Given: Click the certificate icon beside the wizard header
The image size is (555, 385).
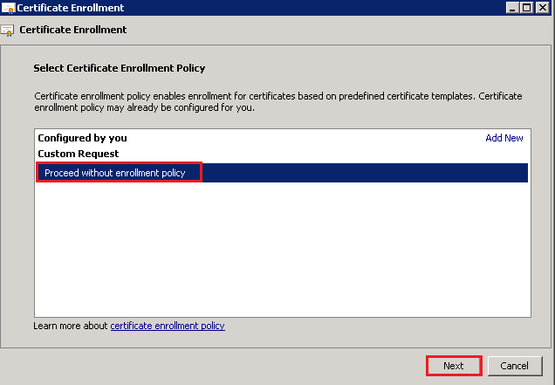Looking at the screenshot, I should pyautogui.click(x=7, y=30).
